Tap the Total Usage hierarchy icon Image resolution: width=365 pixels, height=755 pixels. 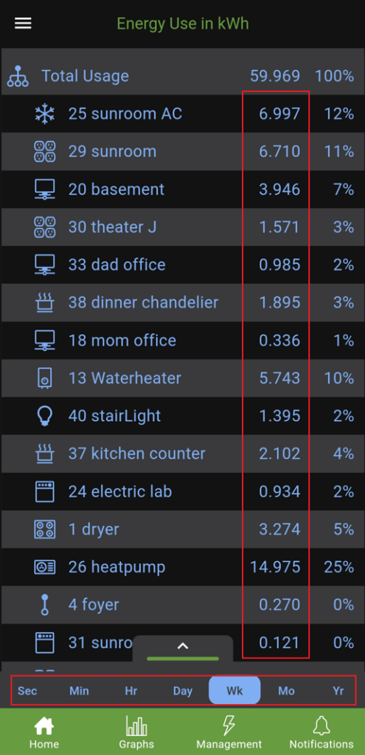pos(18,76)
